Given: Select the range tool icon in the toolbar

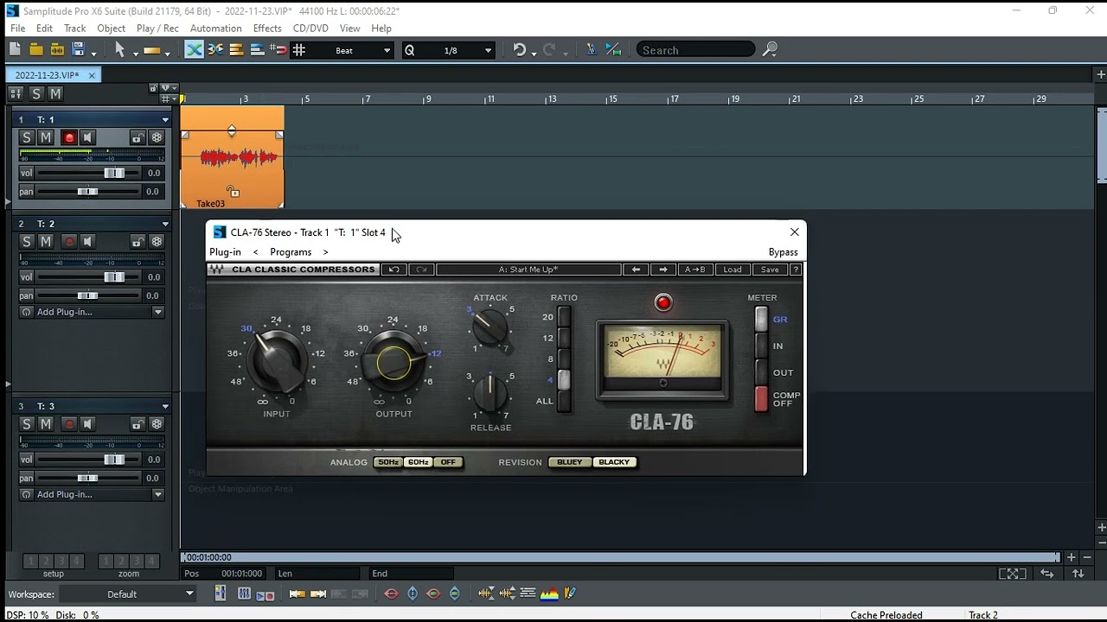Looking at the screenshot, I should [x=152, y=50].
